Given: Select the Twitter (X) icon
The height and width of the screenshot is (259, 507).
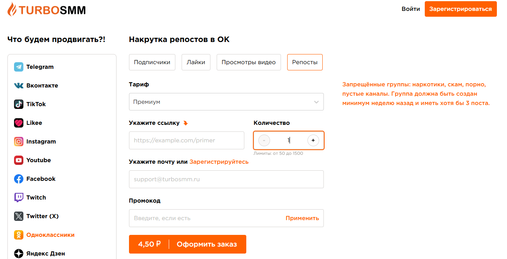Looking at the screenshot, I should (19, 216).
